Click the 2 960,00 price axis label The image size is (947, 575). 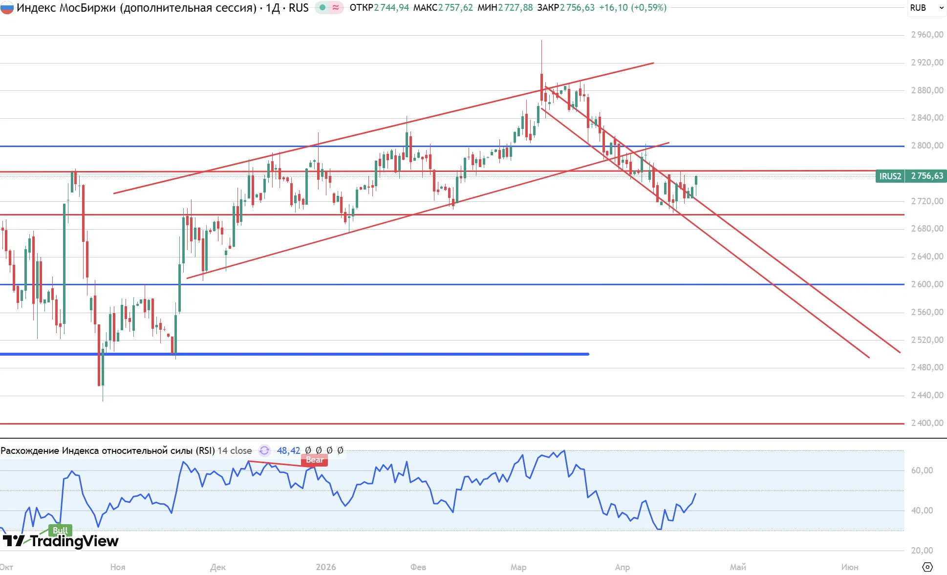click(927, 35)
